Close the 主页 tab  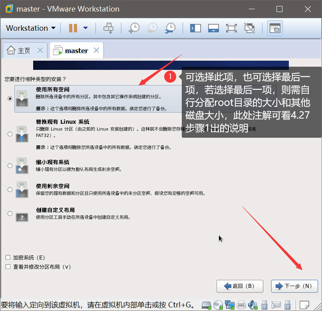pyautogui.click(x=40, y=50)
